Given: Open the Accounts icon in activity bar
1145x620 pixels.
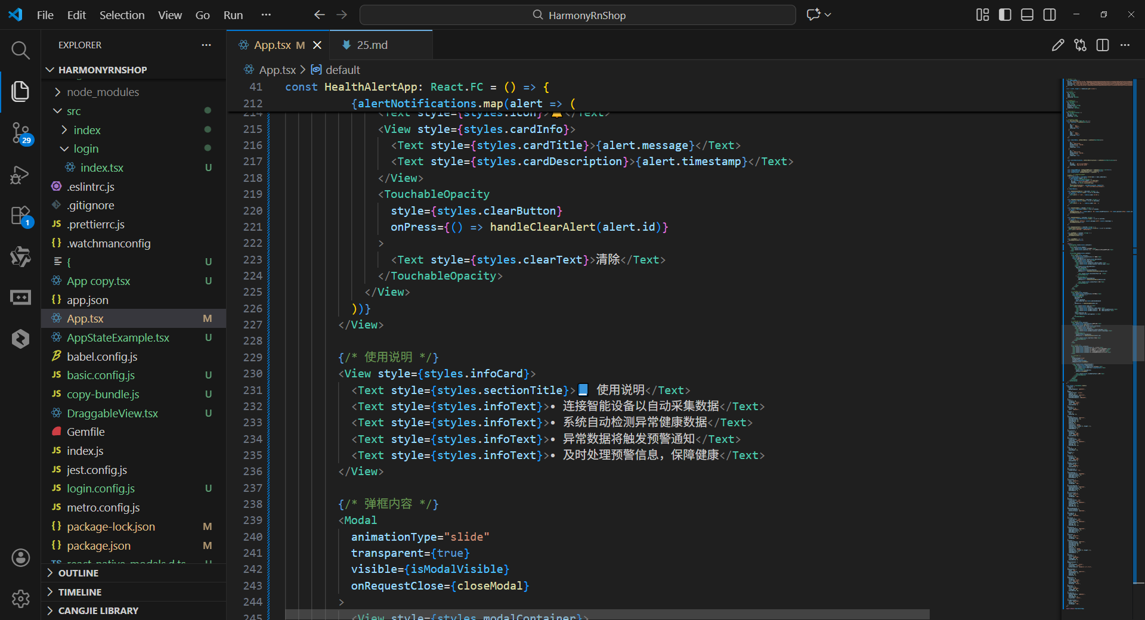Looking at the screenshot, I should (20, 558).
